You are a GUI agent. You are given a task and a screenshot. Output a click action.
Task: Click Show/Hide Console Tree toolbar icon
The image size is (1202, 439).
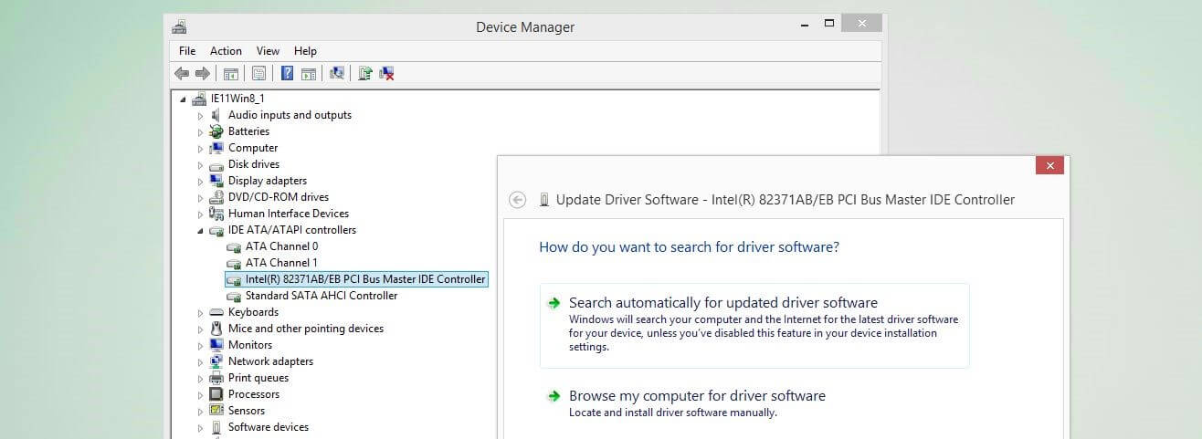coord(231,74)
